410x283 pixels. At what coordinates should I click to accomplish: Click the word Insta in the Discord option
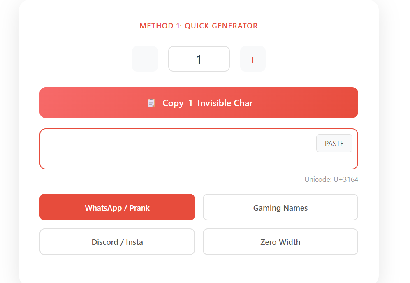pos(134,242)
